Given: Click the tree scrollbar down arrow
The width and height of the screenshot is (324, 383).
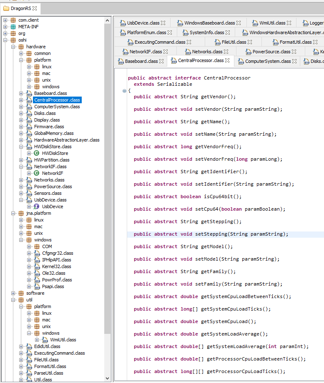Looking at the screenshot, I should (x=107, y=378).
